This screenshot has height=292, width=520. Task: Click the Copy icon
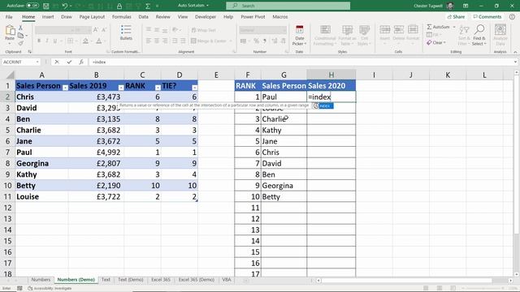[x=21, y=36]
